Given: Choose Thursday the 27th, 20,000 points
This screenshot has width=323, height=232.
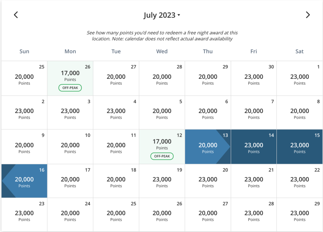Looking at the screenshot, I should click(208, 215).
